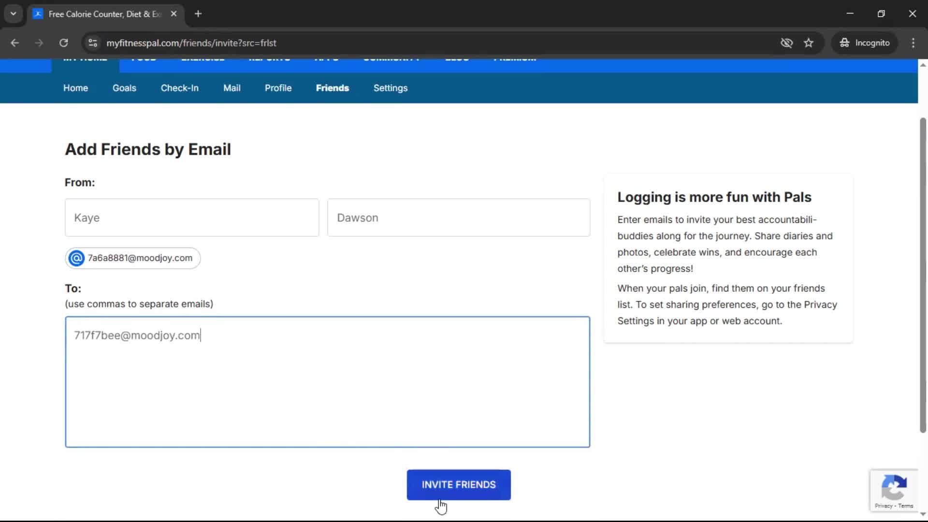
Task: Open a new browser tab
Action: (x=198, y=14)
